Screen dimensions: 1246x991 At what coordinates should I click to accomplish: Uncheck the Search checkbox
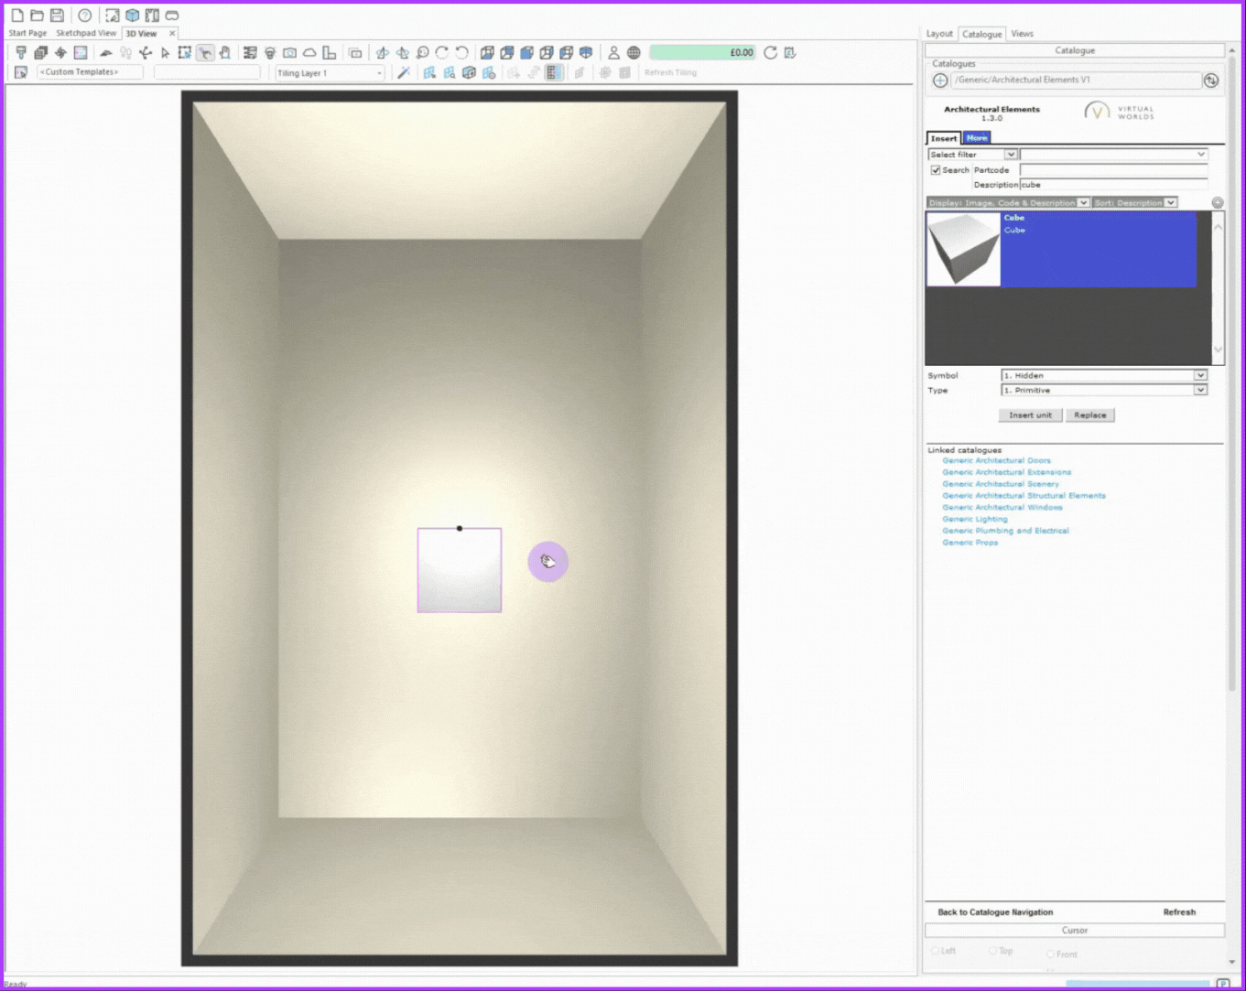pos(936,170)
